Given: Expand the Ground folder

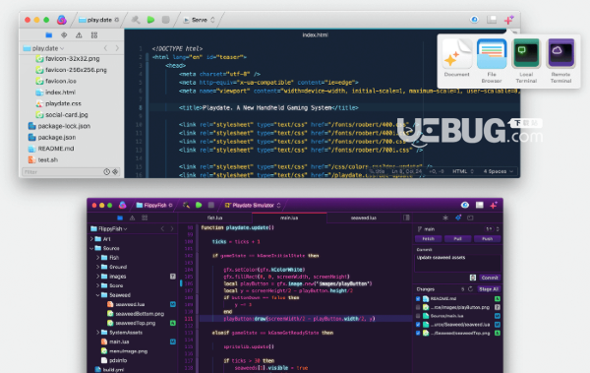Looking at the screenshot, I should [97, 267].
